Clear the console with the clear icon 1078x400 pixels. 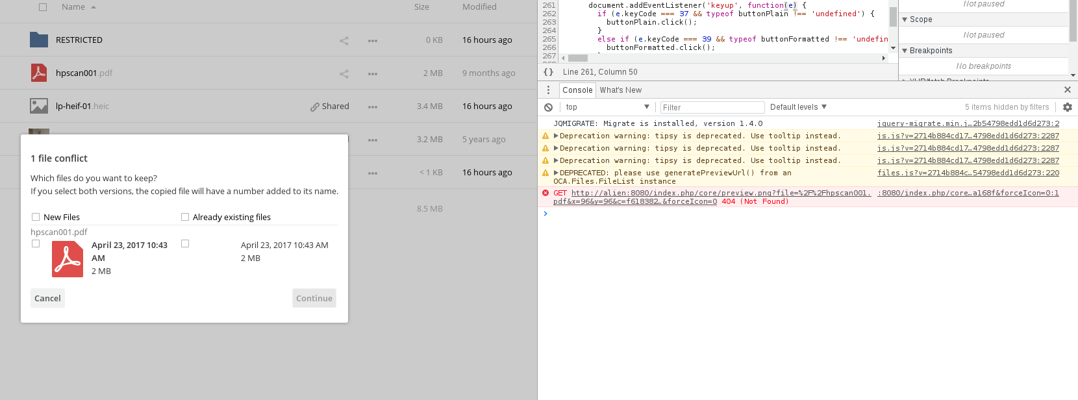pos(549,107)
